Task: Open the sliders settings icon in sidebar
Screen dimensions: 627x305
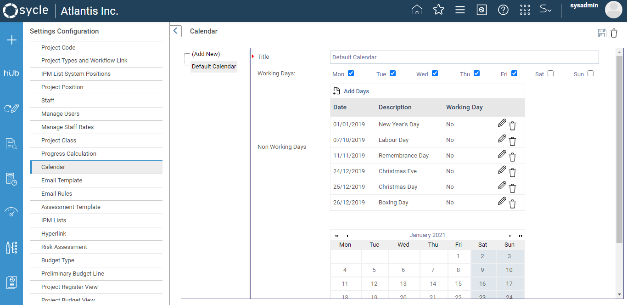Action: click(11, 247)
